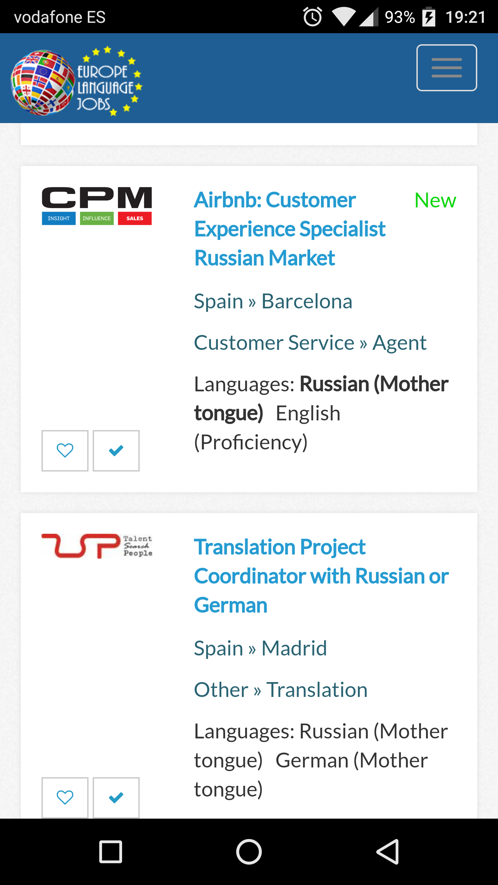
Task: Select the Spain » Barcelona location link
Action: click(x=273, y=301)
